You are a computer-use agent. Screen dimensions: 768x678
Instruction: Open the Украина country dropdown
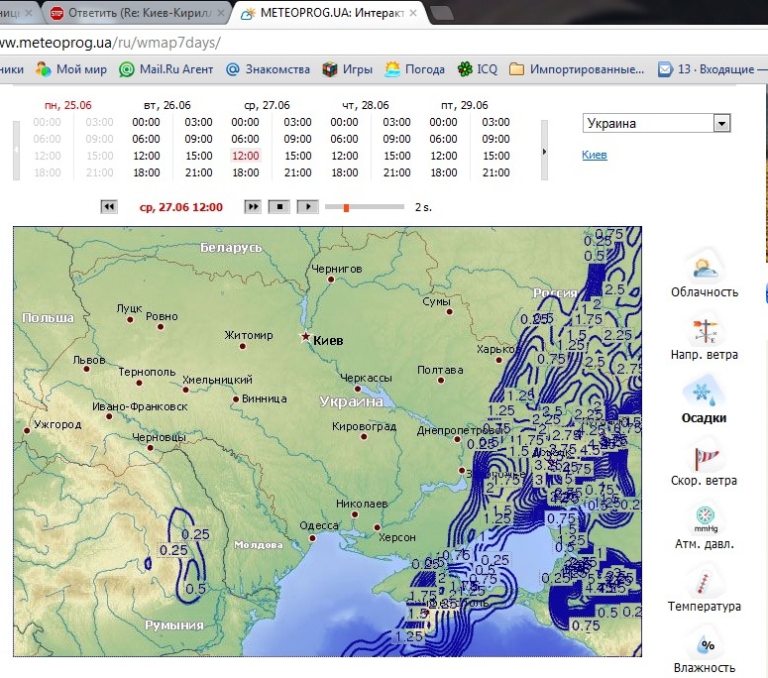(656, 123)
